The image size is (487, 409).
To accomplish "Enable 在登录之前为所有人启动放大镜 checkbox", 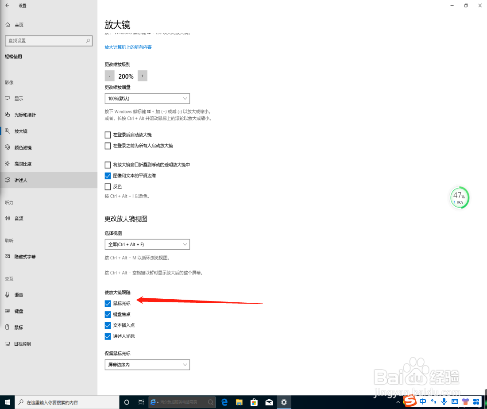I will point(108,146).
